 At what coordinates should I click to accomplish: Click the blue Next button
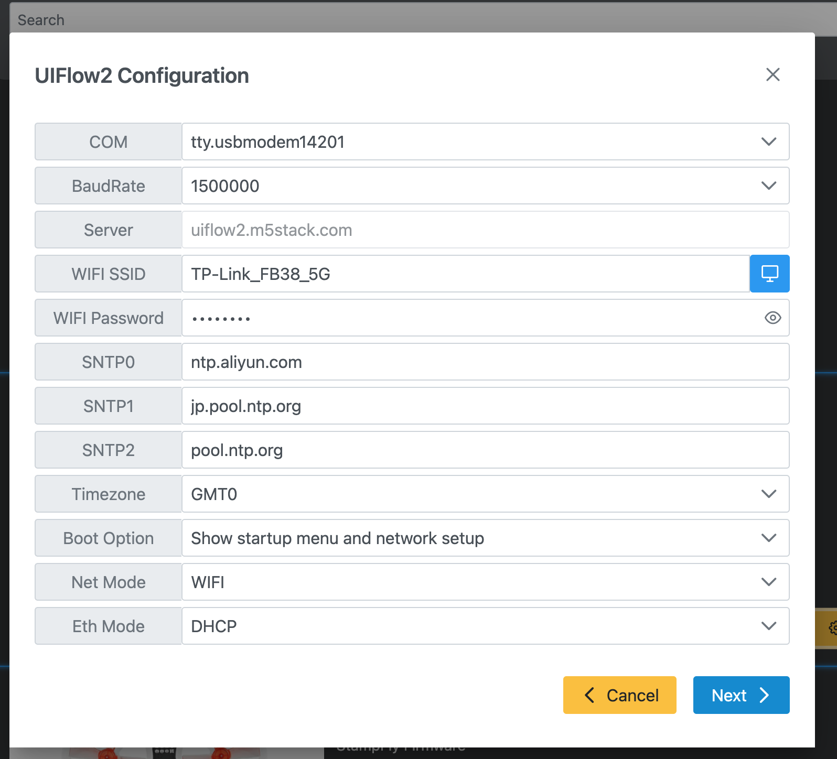(741, 695)
